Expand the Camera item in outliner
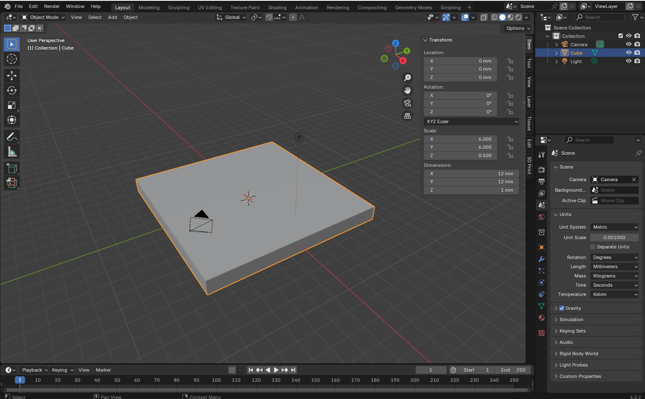Viewport: 645px width, 399px height. click(x=556, y=45)
